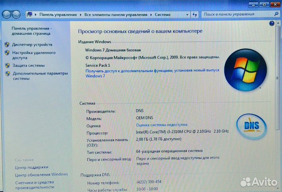This screenshot has width=282, height=192.
Task: Close the System window
Action: click(x=275, y=4)
